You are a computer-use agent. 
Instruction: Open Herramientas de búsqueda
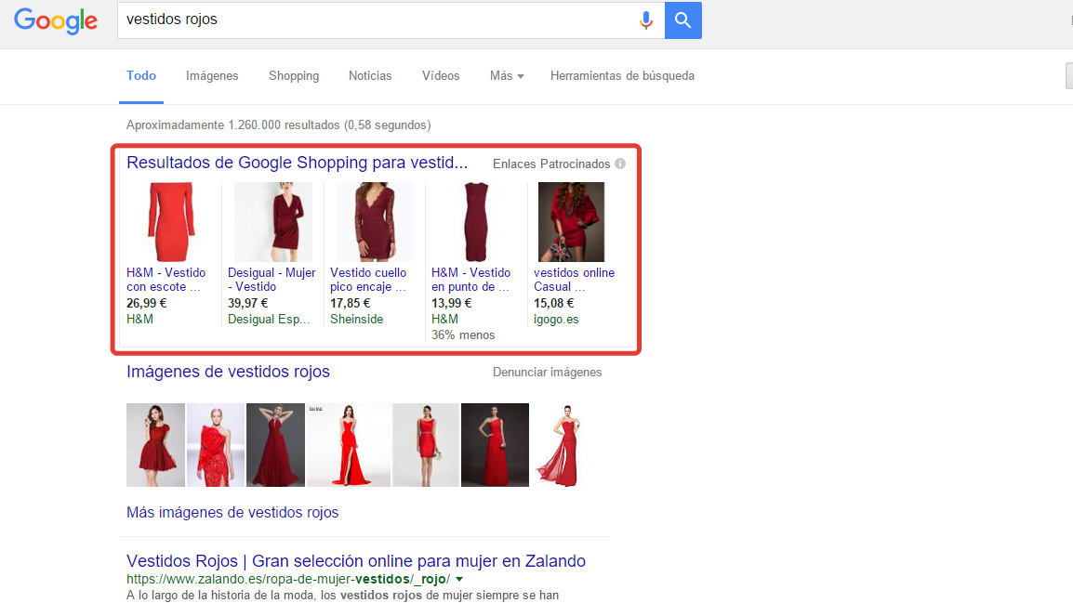point(622,76)
